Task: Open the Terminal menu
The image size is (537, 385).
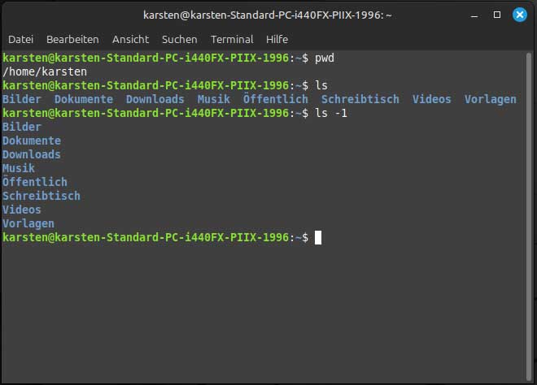Action: pos(232,39)
